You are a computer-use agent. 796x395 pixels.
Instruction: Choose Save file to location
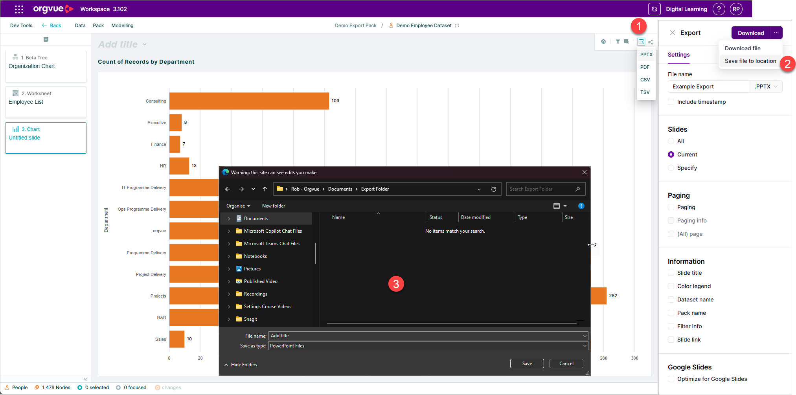[750, 61]
